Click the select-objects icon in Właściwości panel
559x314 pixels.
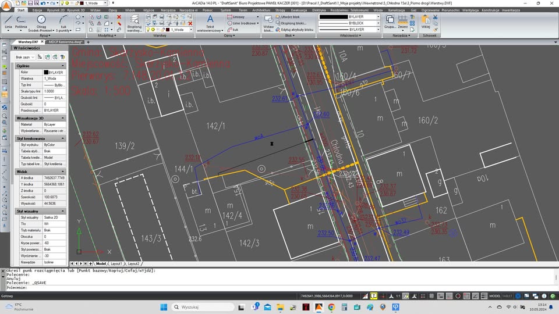[x=47, y=57]
